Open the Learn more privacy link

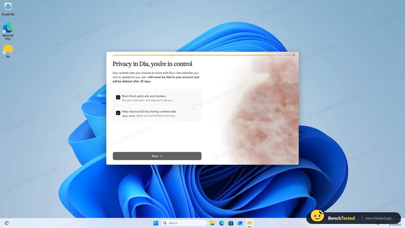129,116
